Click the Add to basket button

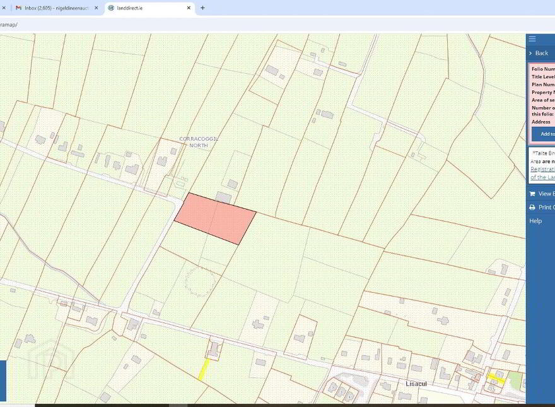click(543, 134)
